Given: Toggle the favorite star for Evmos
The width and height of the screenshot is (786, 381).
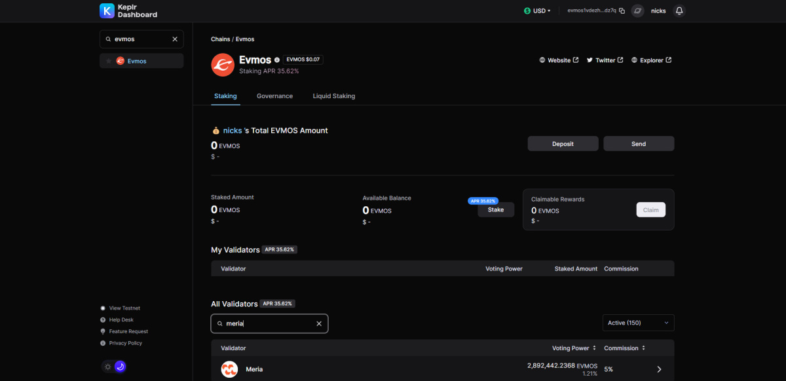Looking at the screenshot, I should coord(109,61).
